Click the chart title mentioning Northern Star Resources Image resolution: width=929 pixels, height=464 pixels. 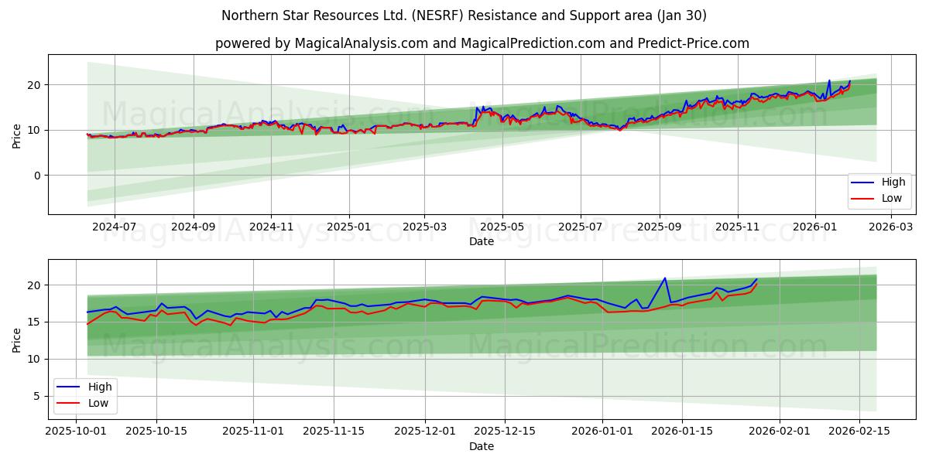[x=464, y=15]
